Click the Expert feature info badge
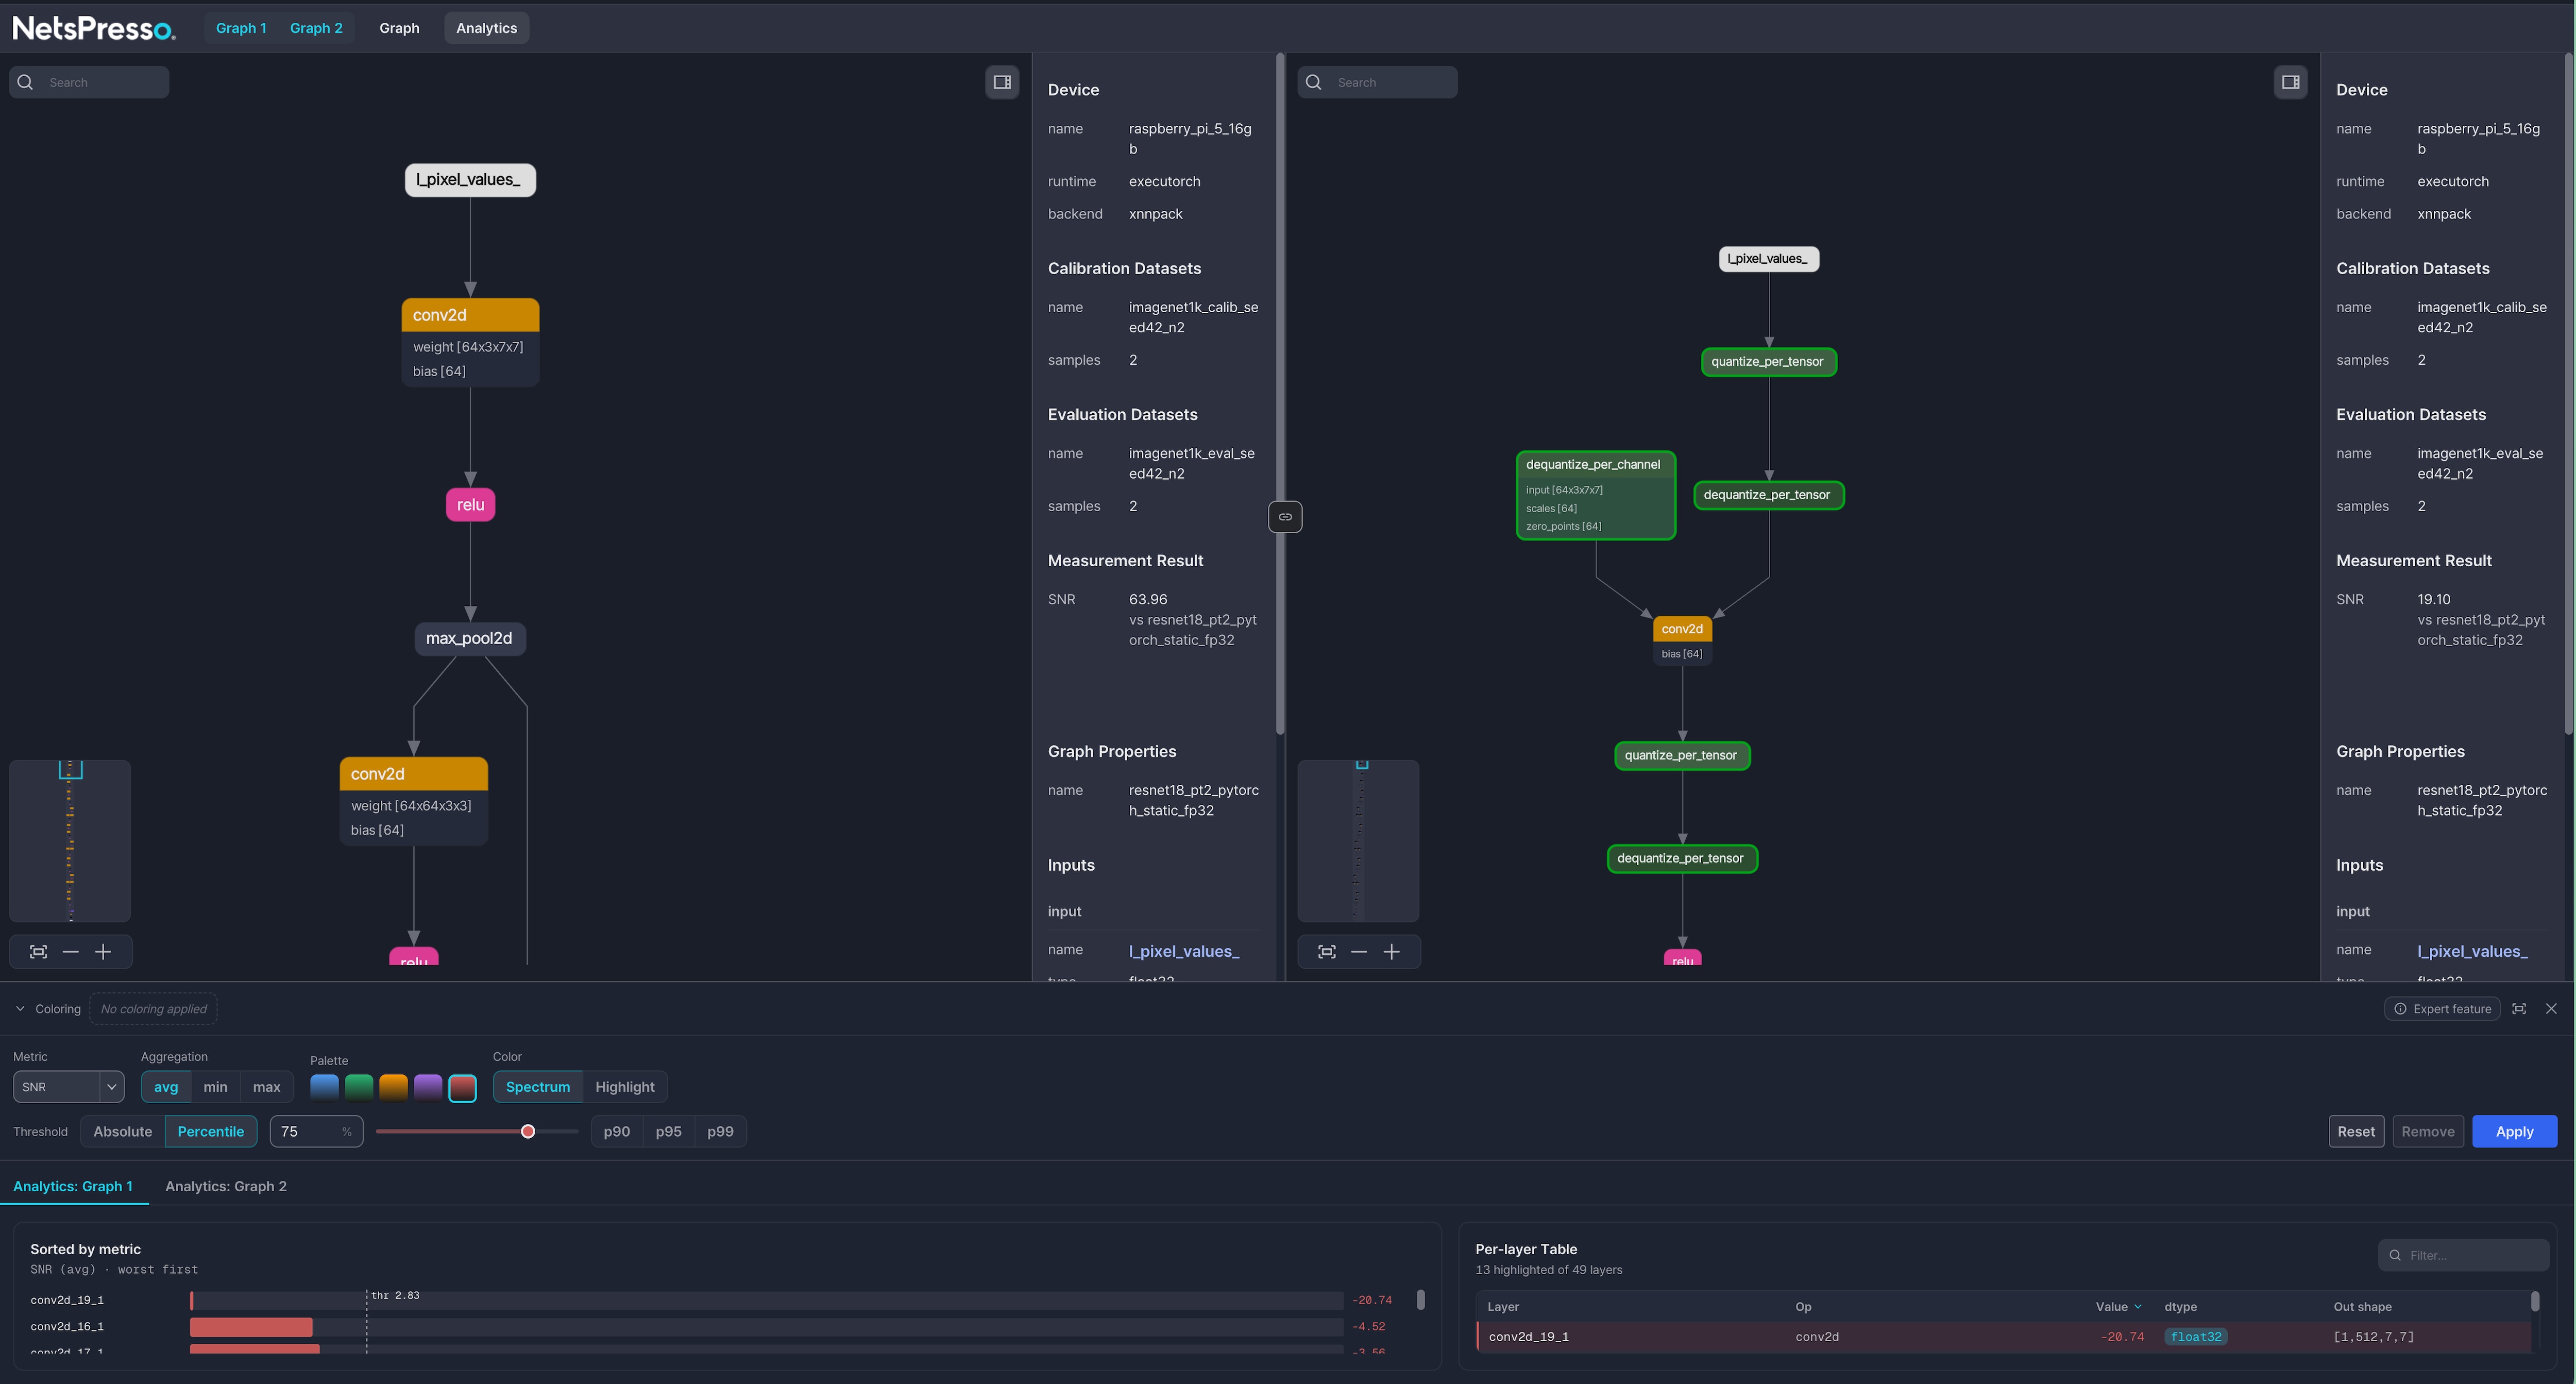Screen dimensions: 2576x1384 (2442, 1009)
